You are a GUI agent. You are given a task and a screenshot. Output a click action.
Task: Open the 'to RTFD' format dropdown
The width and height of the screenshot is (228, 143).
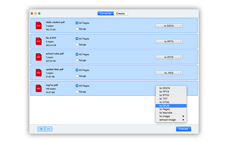[x=169, y=57]
